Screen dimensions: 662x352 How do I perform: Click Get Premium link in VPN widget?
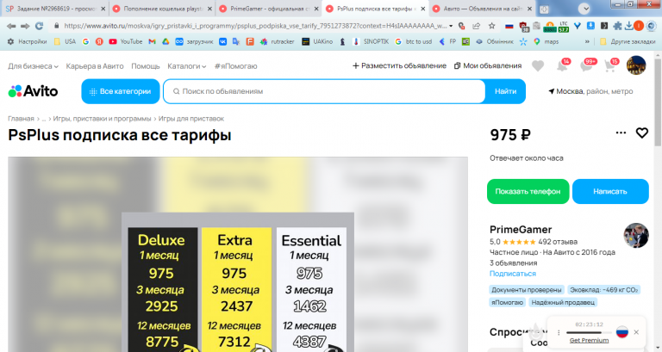point(589,340)
